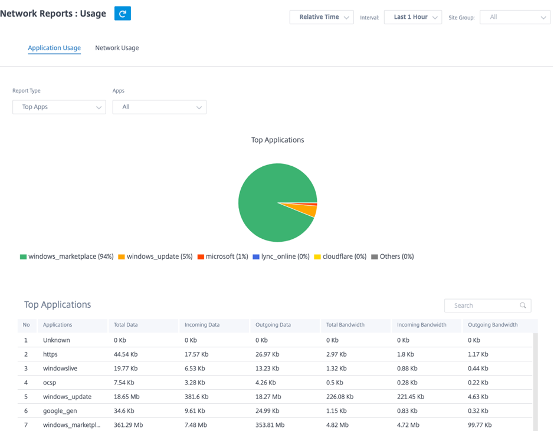Click the yellow cloudflare legend swatch

[317, 257]
